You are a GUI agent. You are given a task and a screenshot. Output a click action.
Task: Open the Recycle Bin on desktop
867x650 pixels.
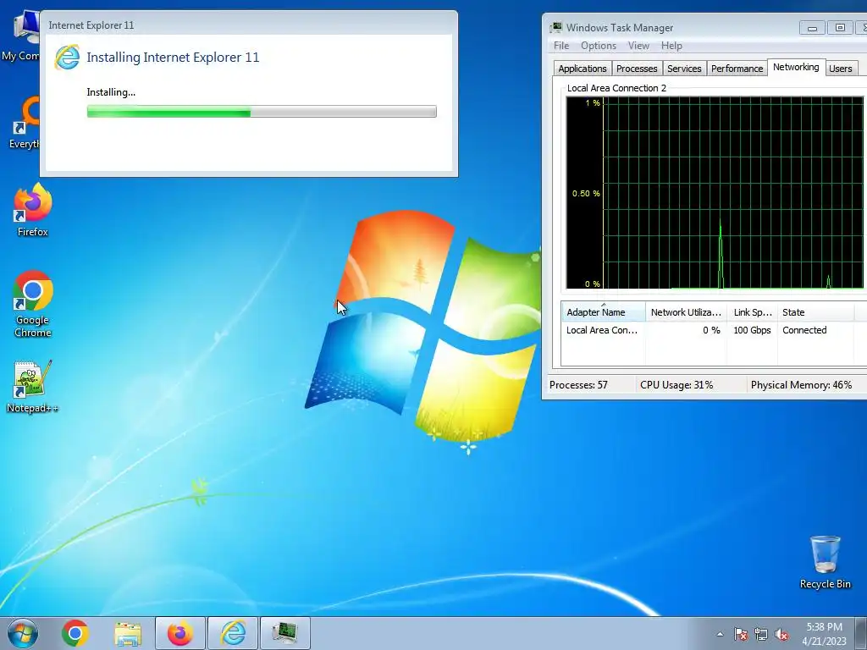tap(825, 562)
